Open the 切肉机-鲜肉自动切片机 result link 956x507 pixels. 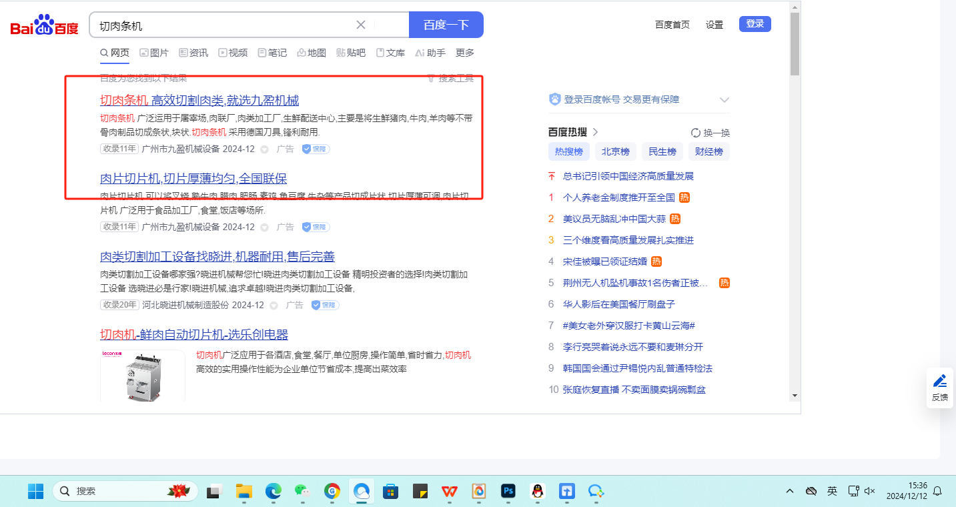(x=194, y=334)
